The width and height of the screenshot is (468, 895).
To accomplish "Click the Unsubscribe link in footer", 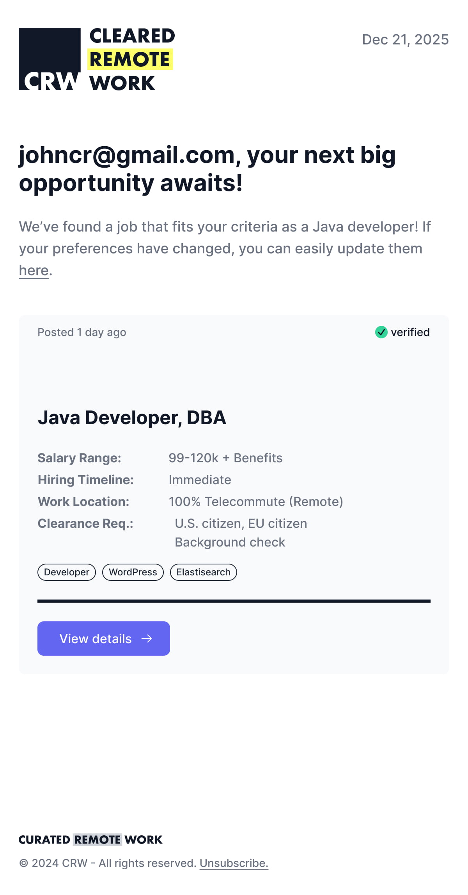I will coord(234,863).
